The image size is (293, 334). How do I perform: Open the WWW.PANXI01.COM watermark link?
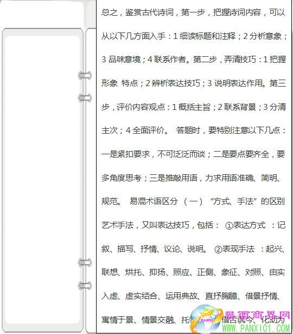[x=256, y=328]
